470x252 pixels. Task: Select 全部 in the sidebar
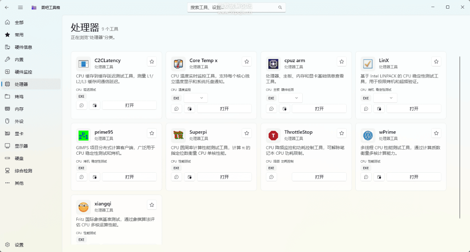31,22
